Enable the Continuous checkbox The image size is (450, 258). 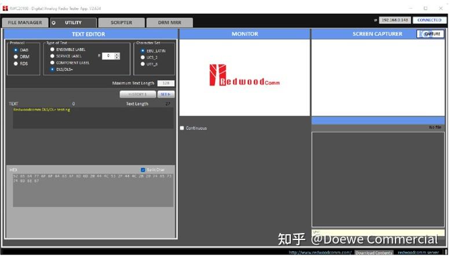pos(182,128)
